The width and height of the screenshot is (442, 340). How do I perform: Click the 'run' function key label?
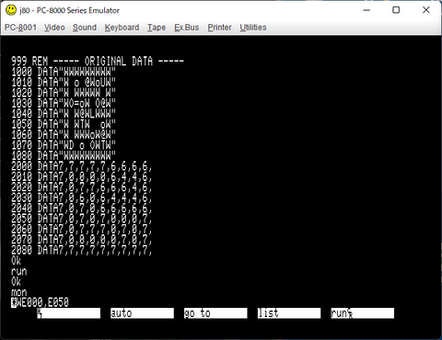363,313
